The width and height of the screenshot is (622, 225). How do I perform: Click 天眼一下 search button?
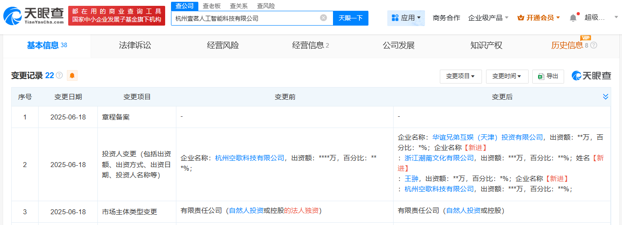pyautogui.click(x=350, y=18)
